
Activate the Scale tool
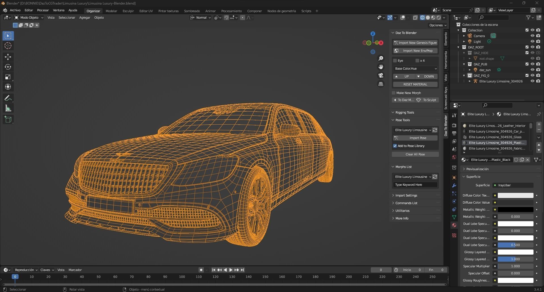[x=8, y=77]
